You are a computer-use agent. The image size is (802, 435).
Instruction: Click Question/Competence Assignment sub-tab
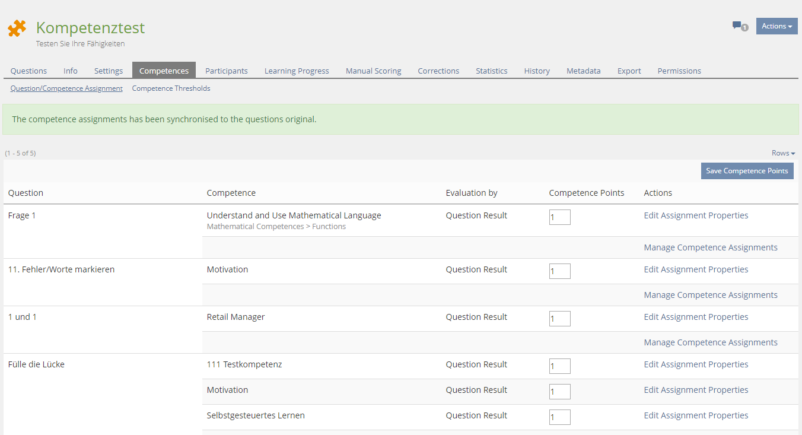pos(66,88)
